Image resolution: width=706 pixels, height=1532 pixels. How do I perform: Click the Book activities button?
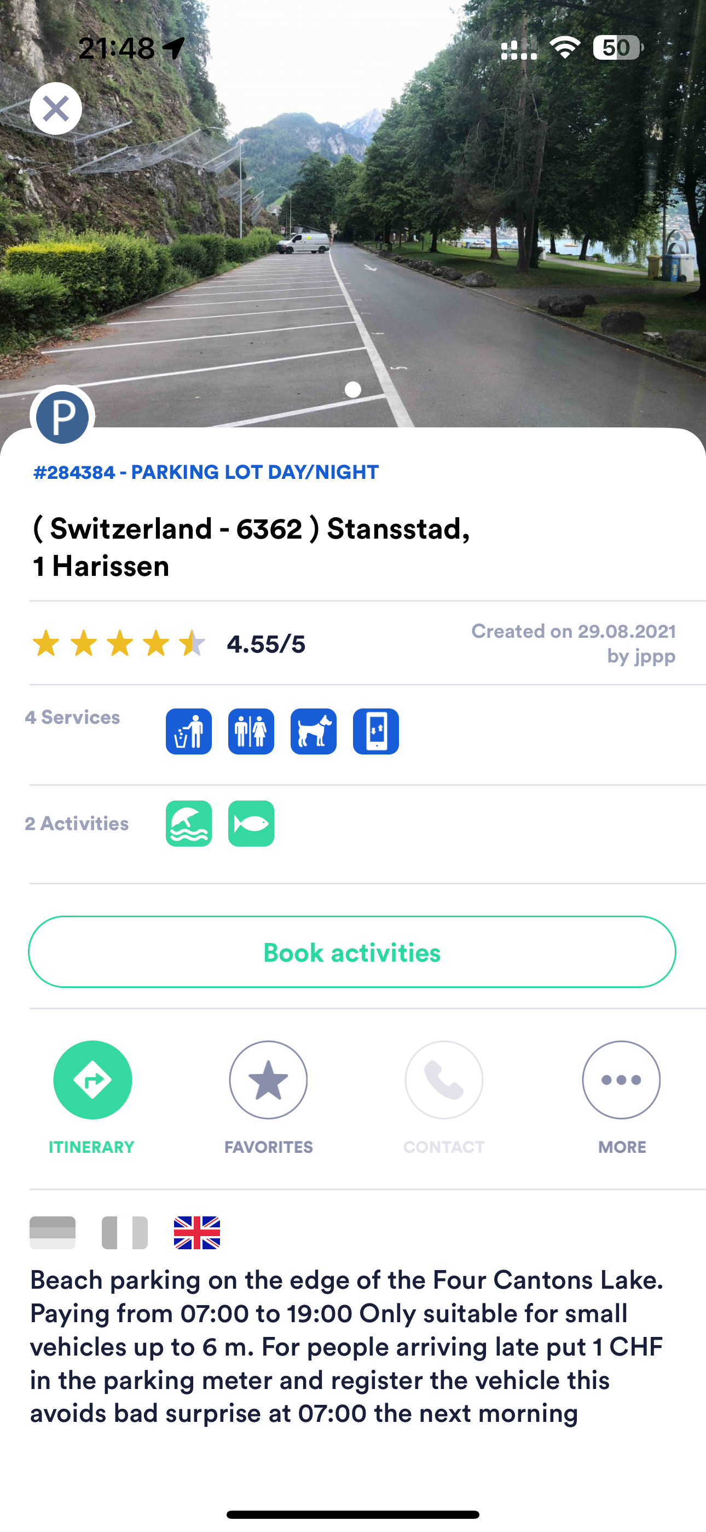pyautogui.click(x=352, y=952)
